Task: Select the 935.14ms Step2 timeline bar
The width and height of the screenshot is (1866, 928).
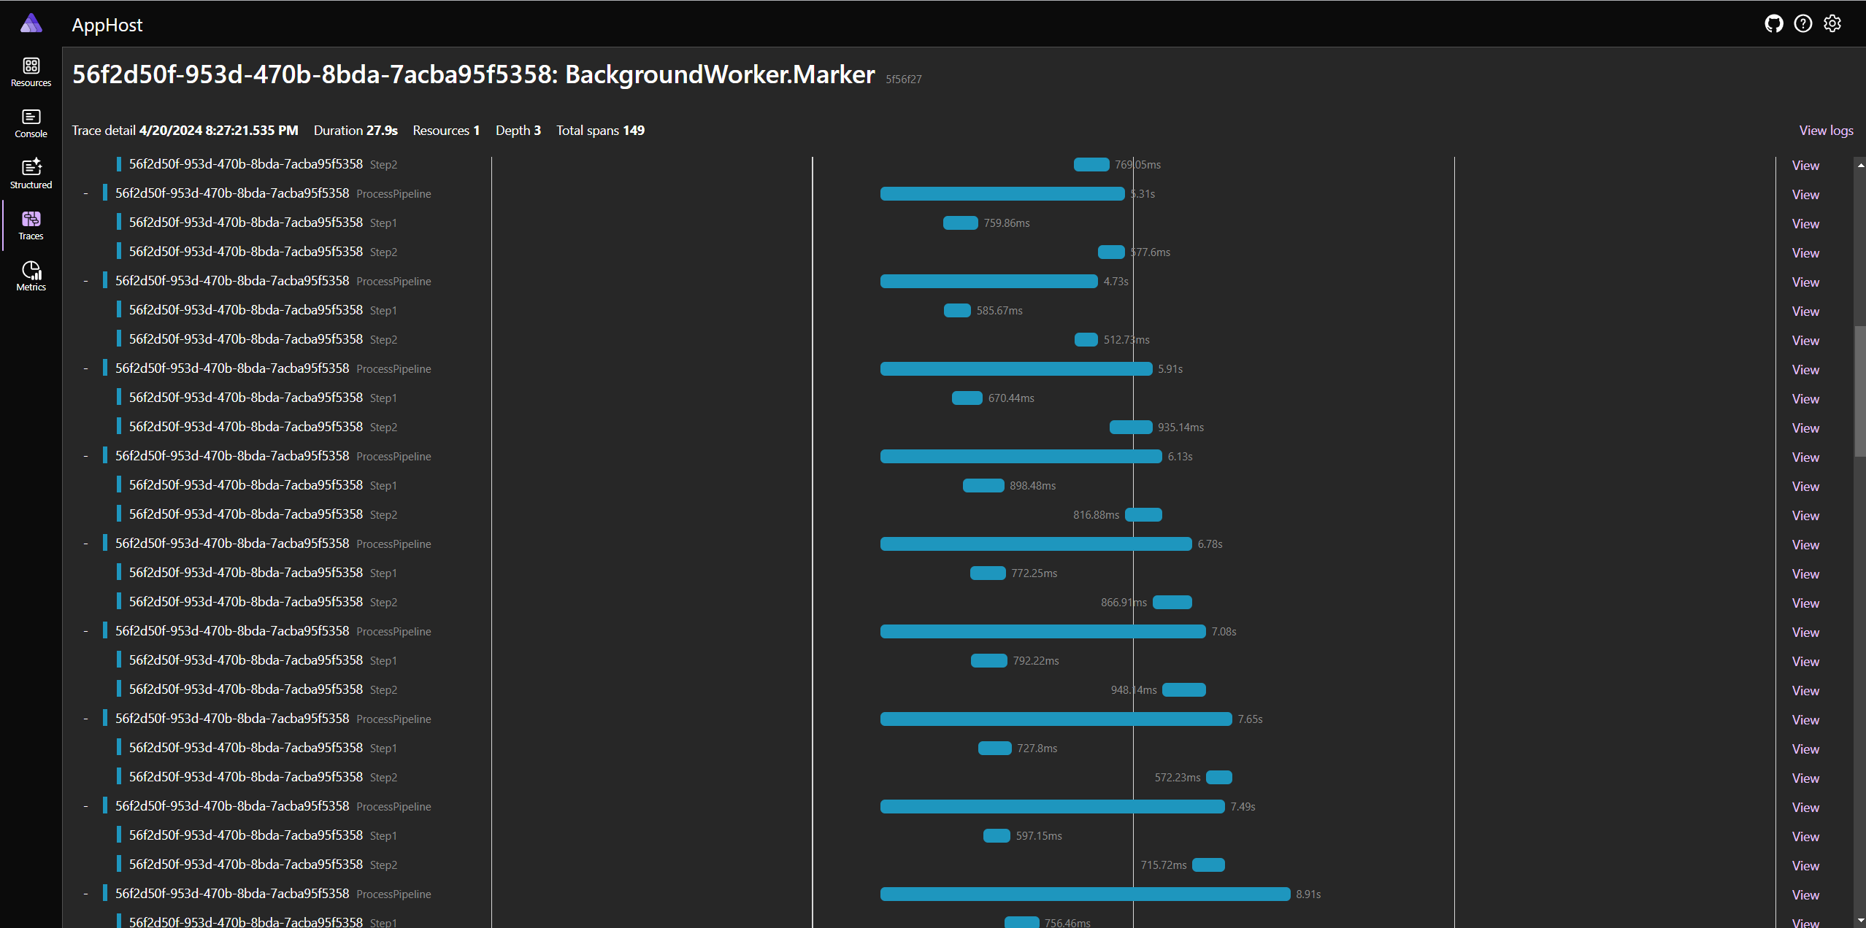Action: click(1131, 427)
